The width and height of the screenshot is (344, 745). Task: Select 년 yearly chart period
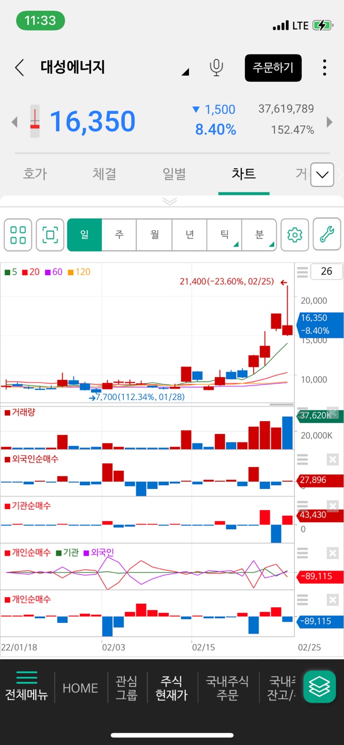pyautogui.click(x=190, y=235)
